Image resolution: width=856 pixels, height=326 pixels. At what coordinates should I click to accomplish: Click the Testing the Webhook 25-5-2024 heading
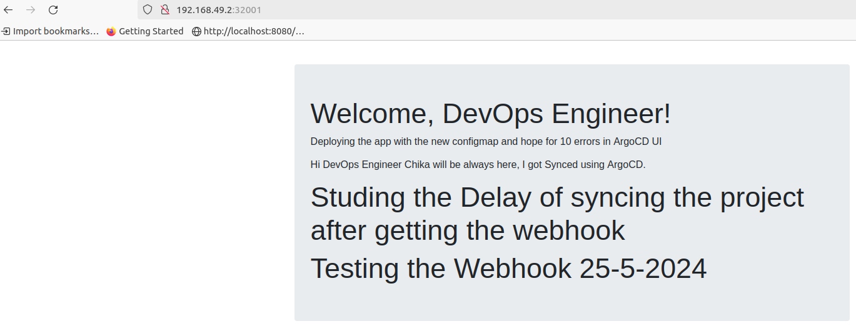point(508,269)
